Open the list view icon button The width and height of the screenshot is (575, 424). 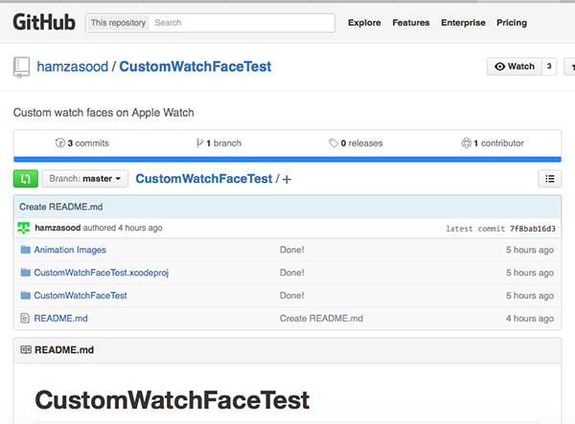(x=549, y=179)
